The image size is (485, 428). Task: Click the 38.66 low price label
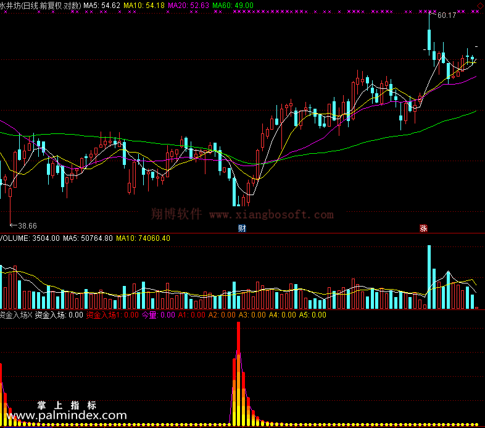(x=27, y=226)
